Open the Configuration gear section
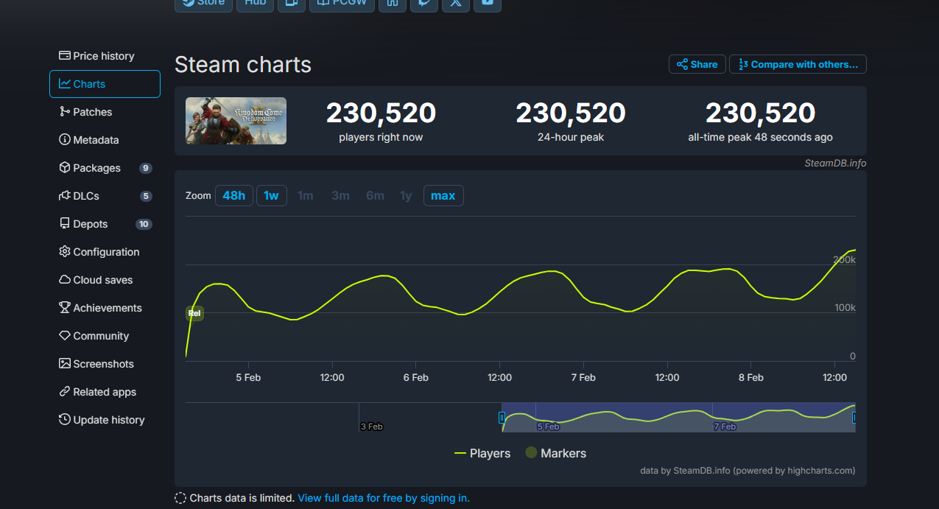Viewport: 939px width, 509px height. 105,252
